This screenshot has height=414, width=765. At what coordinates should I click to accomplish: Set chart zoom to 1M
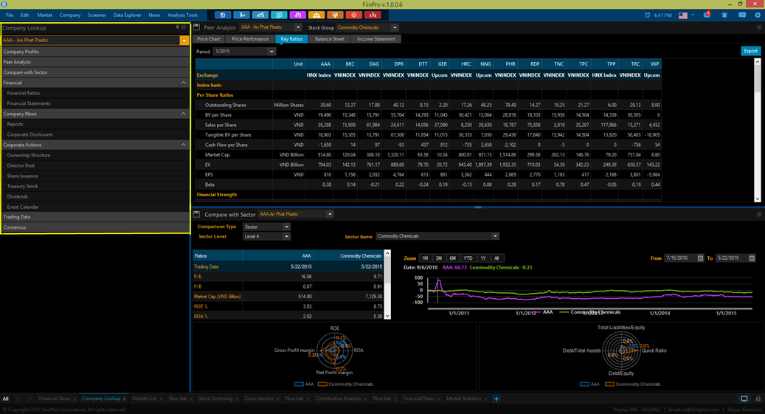(425, 258)
